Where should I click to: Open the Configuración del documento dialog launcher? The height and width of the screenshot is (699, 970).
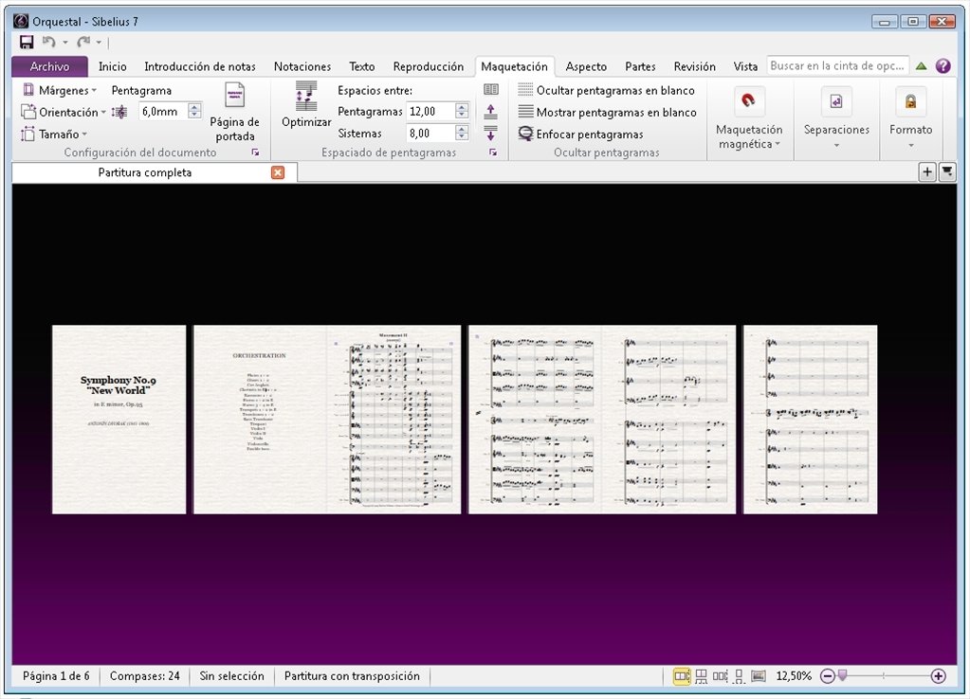click(x=255, y=152)
